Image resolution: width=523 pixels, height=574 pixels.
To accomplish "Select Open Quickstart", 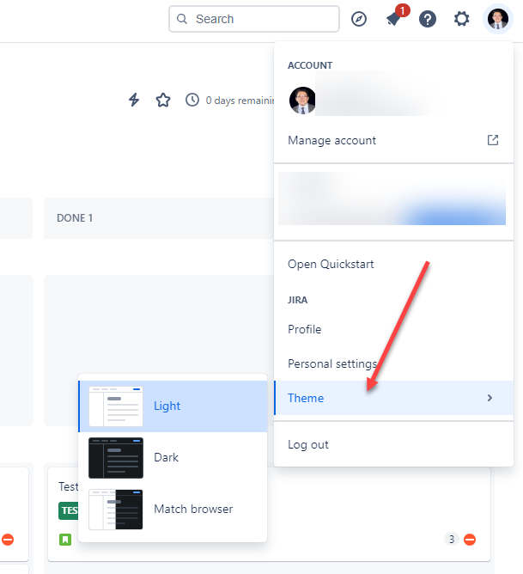I will 393,265.
